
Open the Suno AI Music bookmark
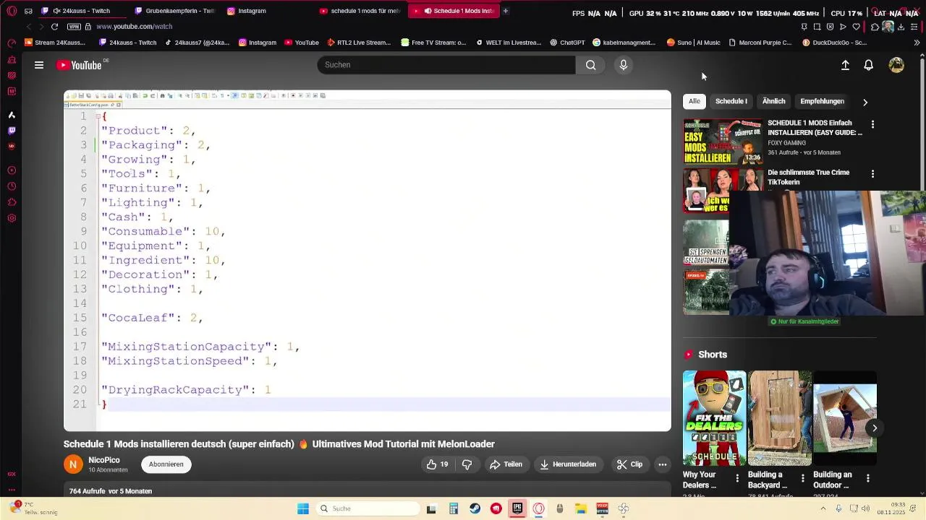(693, 43)
